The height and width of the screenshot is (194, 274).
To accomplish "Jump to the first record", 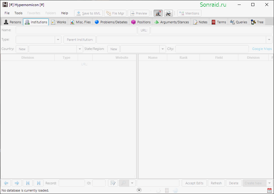I will coord(28,183).
